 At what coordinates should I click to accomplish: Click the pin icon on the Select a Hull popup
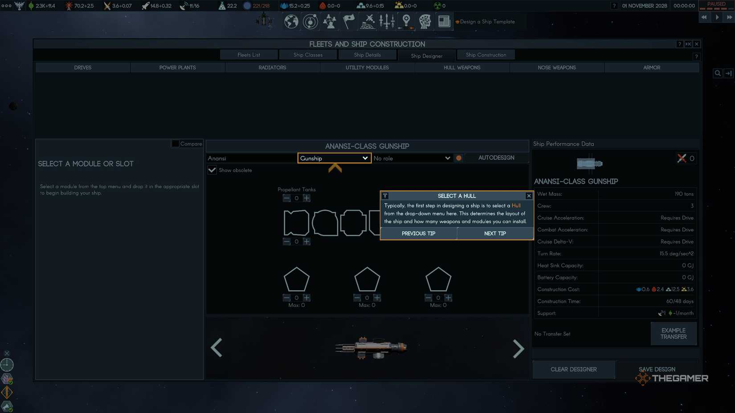click(385, 196)
